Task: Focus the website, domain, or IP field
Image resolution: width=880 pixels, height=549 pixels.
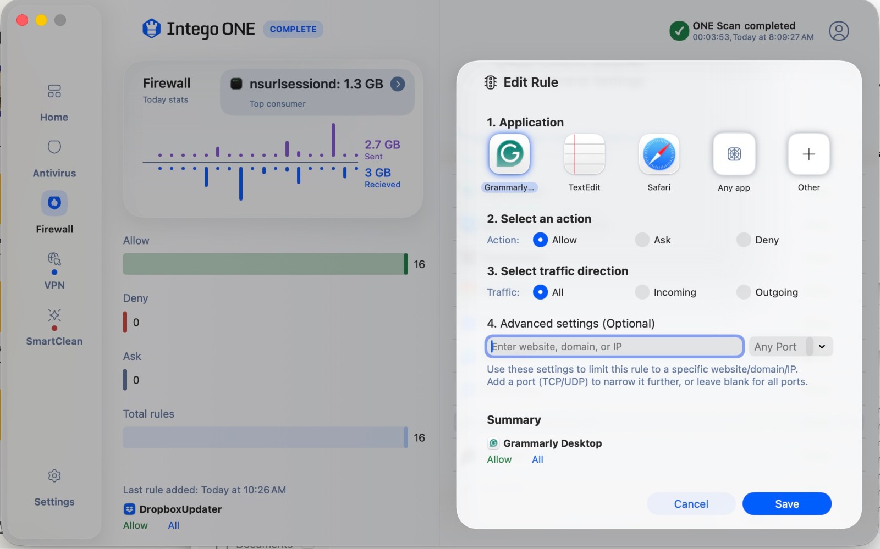Action: click(614, 347)
